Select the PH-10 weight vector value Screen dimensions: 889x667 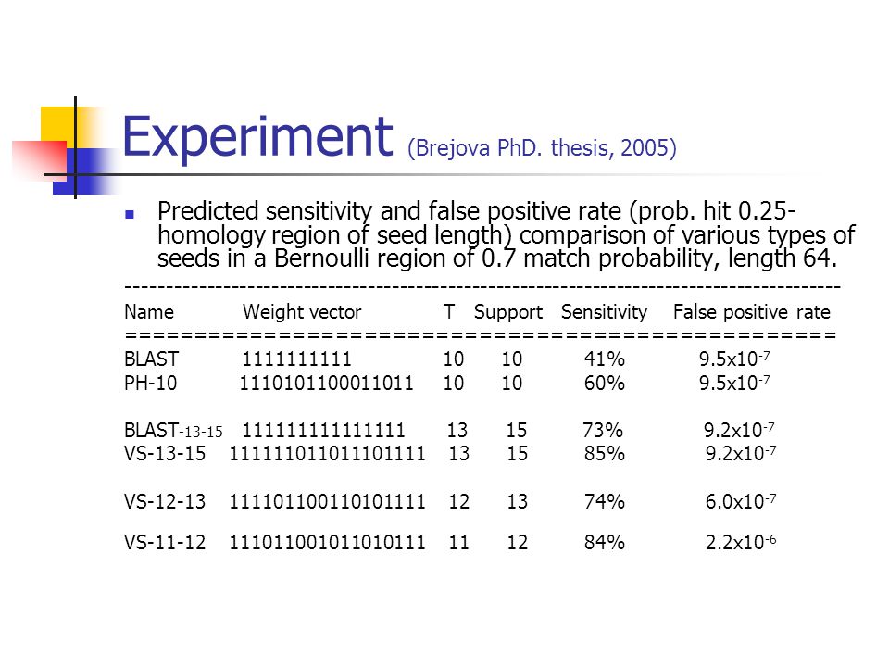click(326, 383)
